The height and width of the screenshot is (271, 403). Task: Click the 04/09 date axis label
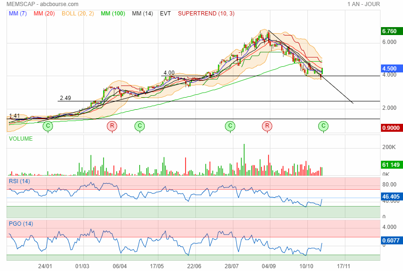pos(269,266)
